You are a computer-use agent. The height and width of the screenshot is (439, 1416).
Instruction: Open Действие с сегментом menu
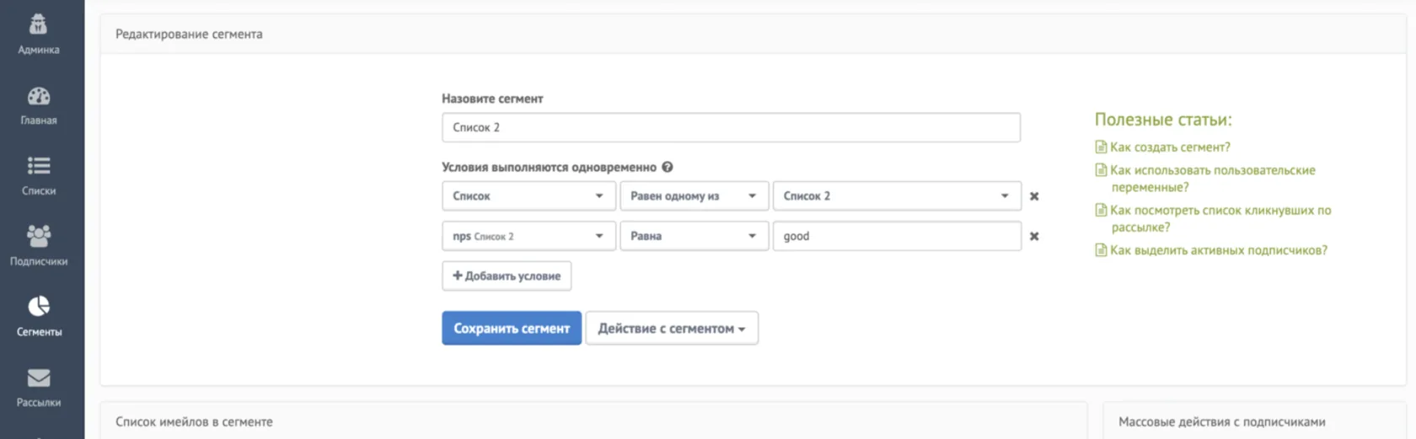672,329
